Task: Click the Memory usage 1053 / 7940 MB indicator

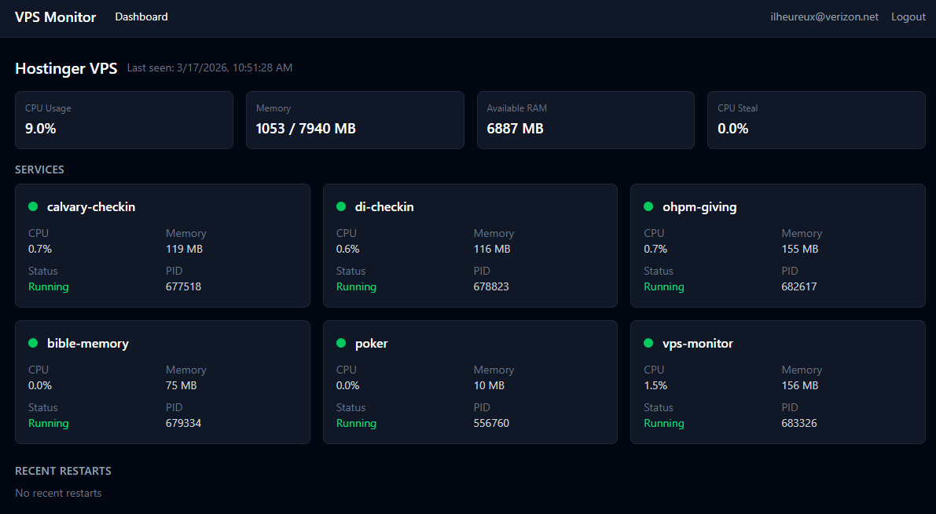Action: 305,128
